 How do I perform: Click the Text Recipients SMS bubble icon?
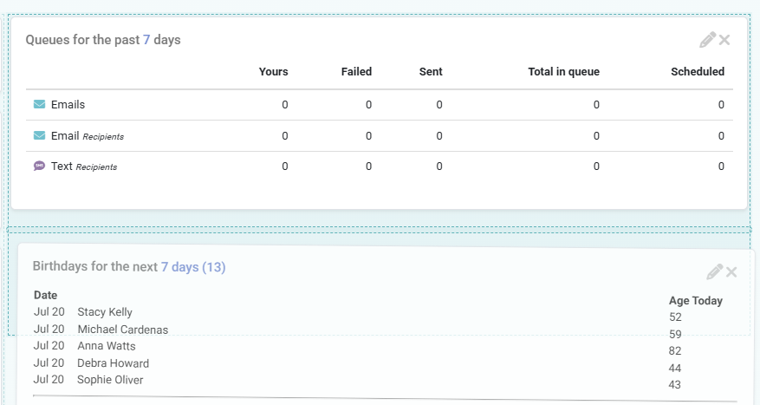pyautogui.click(x=39, y=166)
